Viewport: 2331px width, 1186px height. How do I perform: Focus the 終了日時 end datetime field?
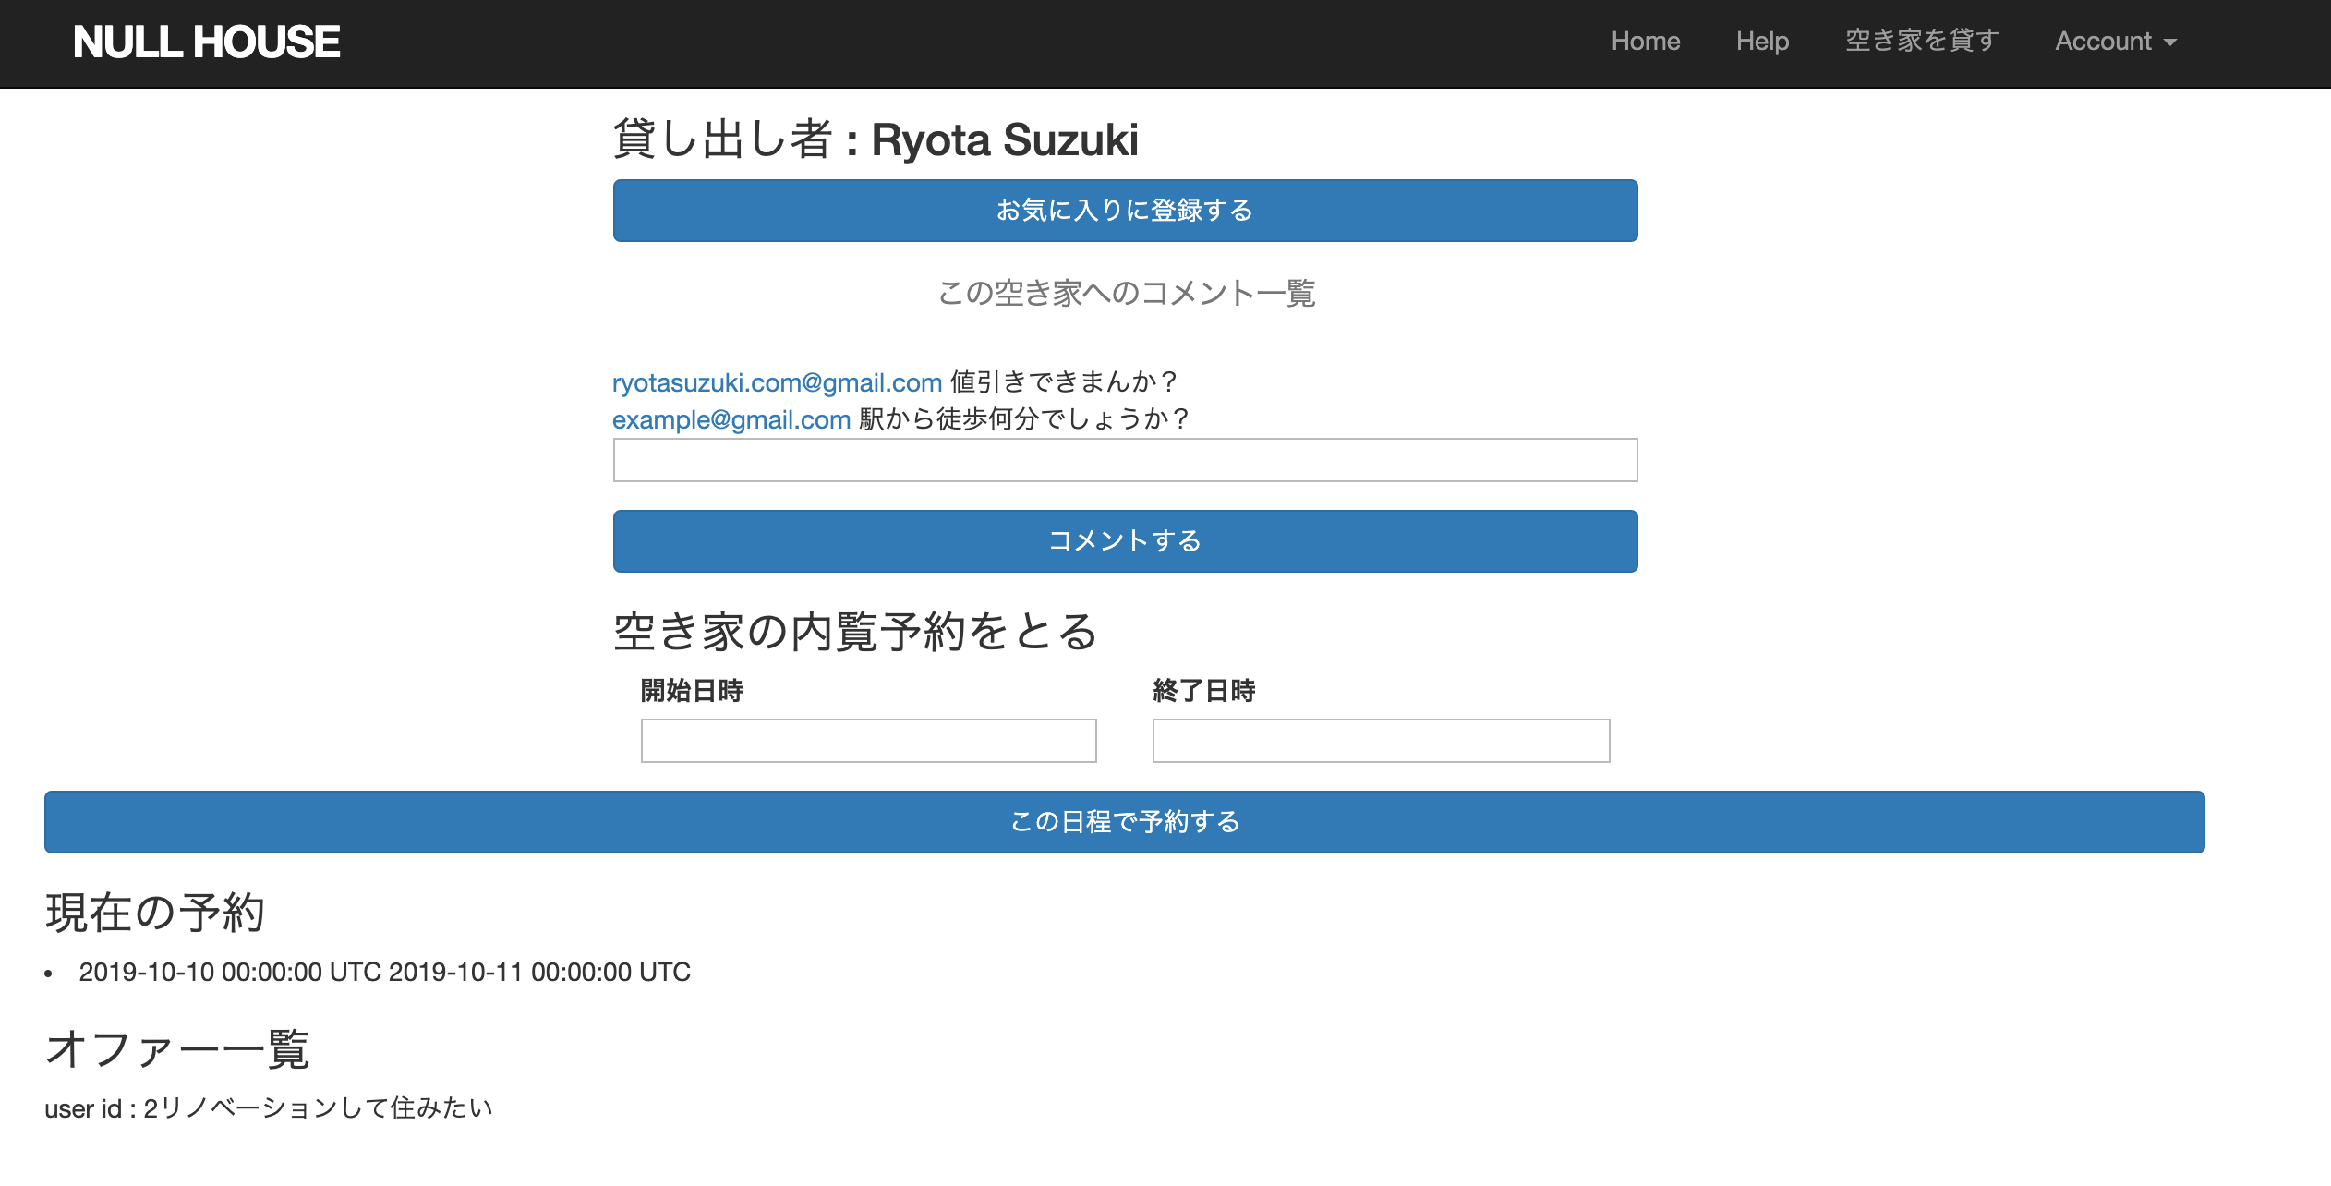1380,741
